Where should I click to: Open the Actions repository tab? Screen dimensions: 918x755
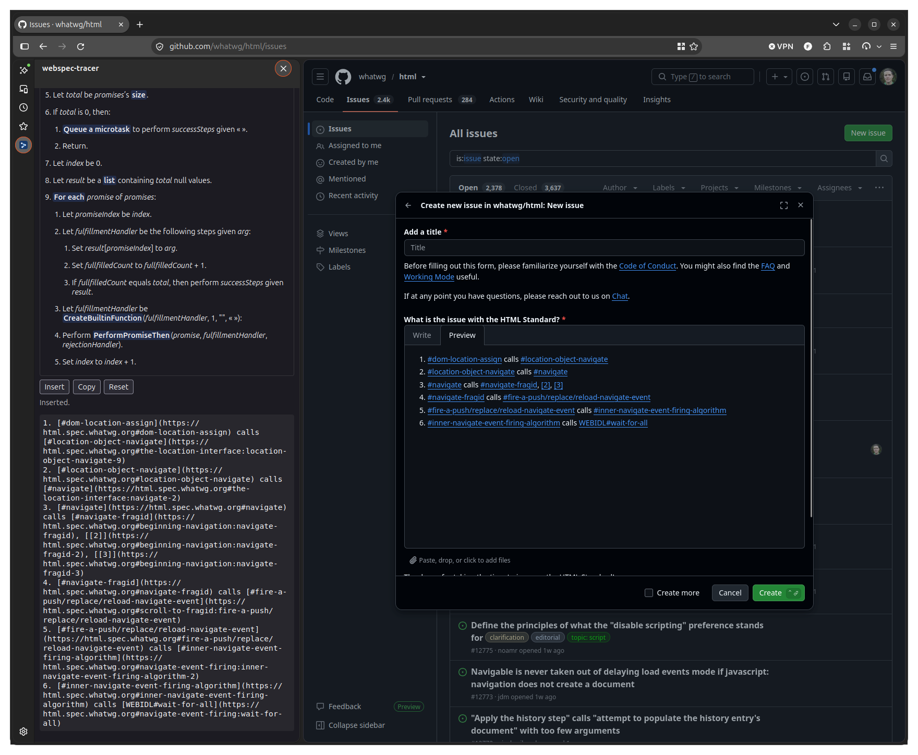coord(502,100)
